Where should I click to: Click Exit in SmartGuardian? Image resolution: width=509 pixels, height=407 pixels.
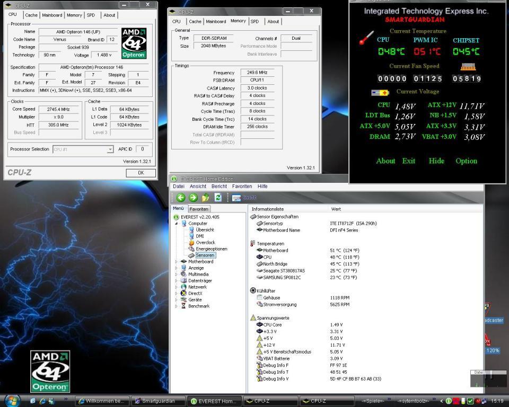pyautogui.click(x=409, y=161)
